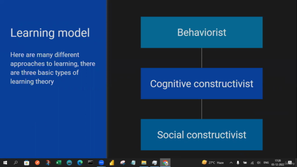The width and height of the screenshot is (297, 167).
Task: Open File Explorer from taskbar
Action: 144,163
